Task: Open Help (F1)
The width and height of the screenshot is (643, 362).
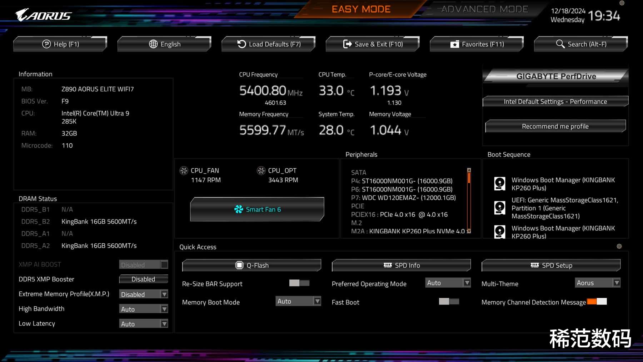Action: pos(60,44)
